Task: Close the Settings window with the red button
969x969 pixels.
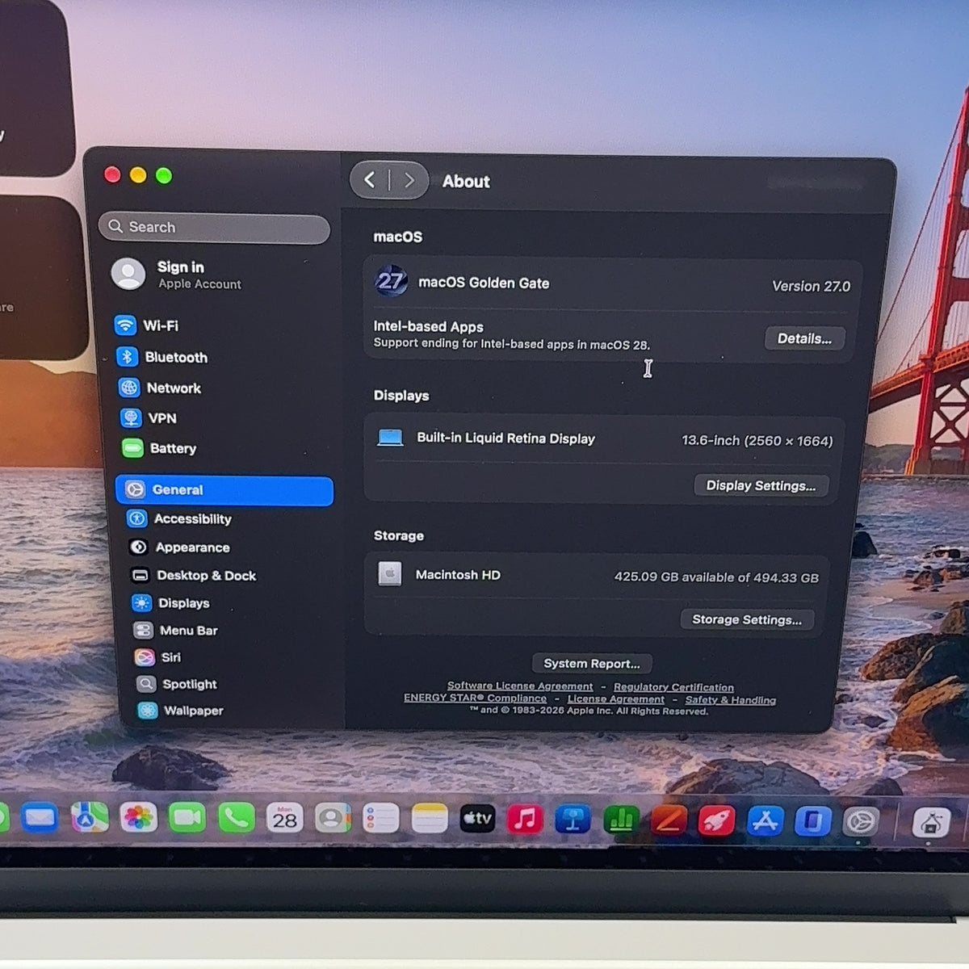Action: [113, 175]
